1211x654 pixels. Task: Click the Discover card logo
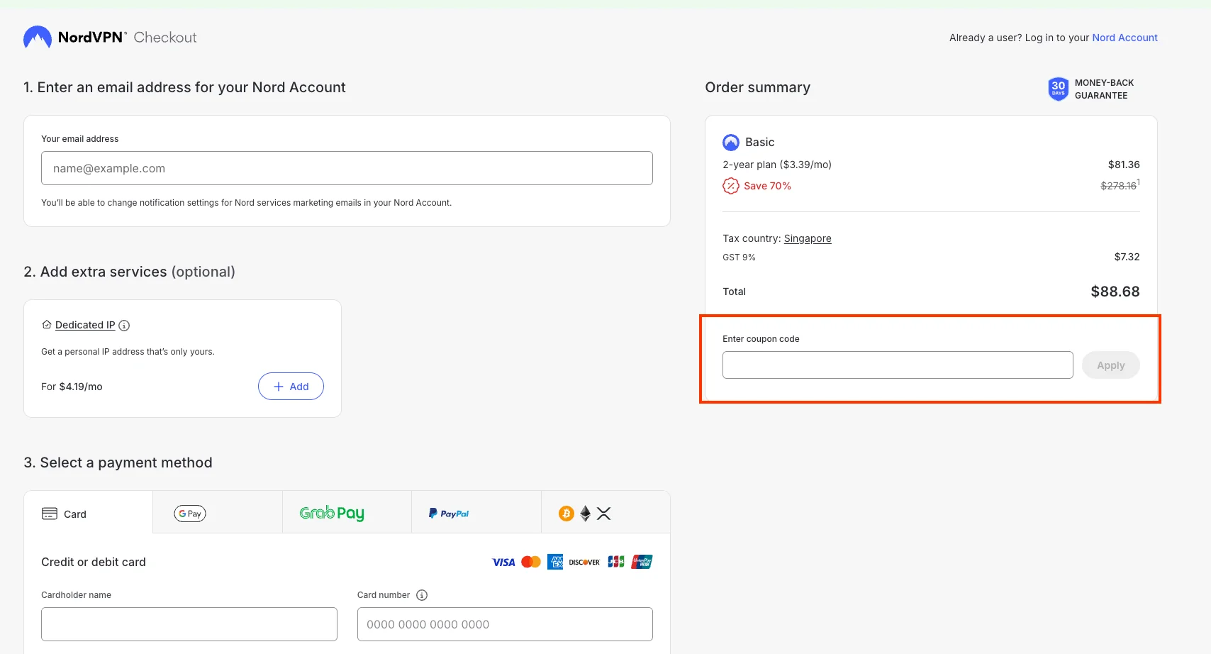point(584,562)
